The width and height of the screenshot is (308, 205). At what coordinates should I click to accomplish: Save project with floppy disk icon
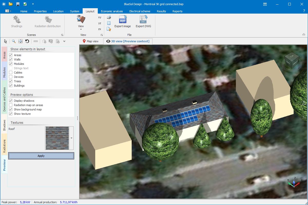click(18, 4)
